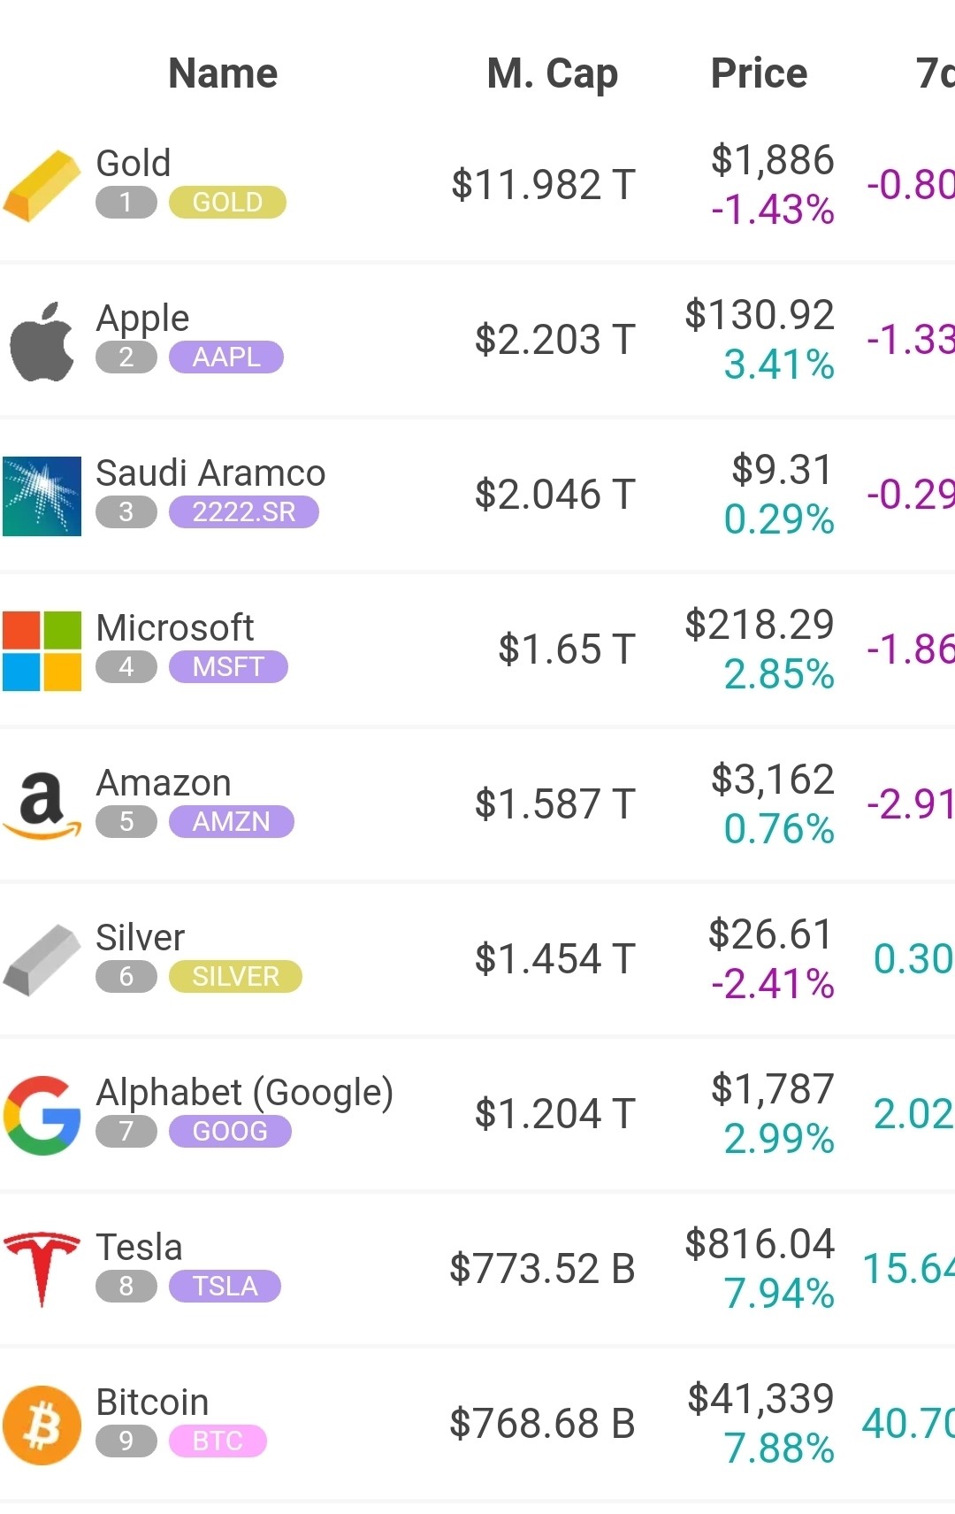The height and width of the screenshot is (1514, 955).
Task: Click Tesla's $773.52 B market cap
Action: [x=542, y=1269]
